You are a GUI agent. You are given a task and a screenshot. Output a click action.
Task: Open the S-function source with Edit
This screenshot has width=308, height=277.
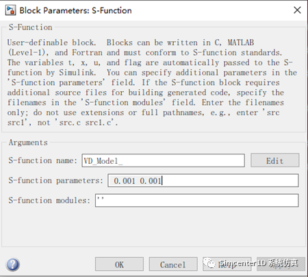(x=275, y=160)
